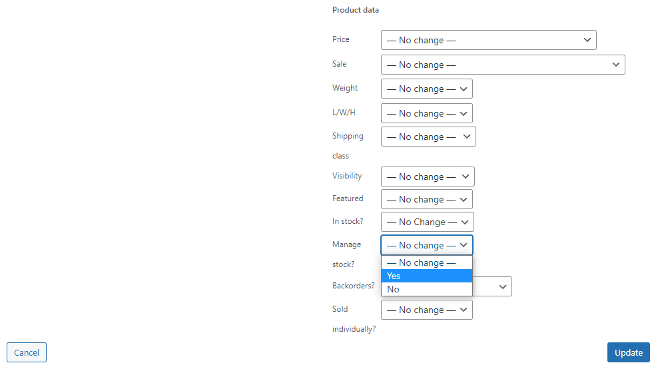658x367 pixels.
Task: Open the Weight dropdown
Action: pyautogui.click(x=426, y=89)
